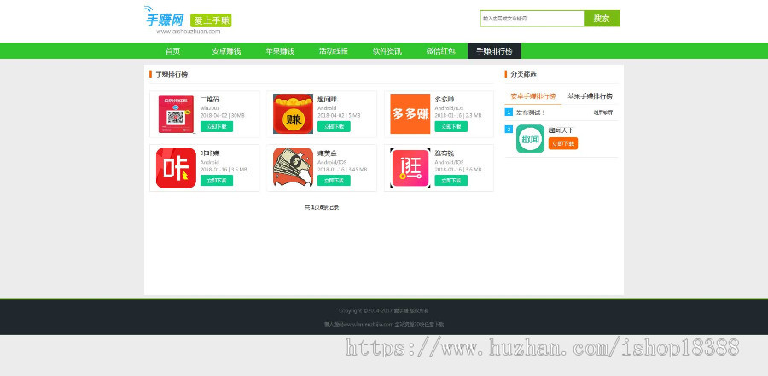Image resolution: width=768 pixels, height=376 pixels.
Task: Open the app title next to the pink 逛 icon
Action: pyautogui.click(x=445, y=153)
